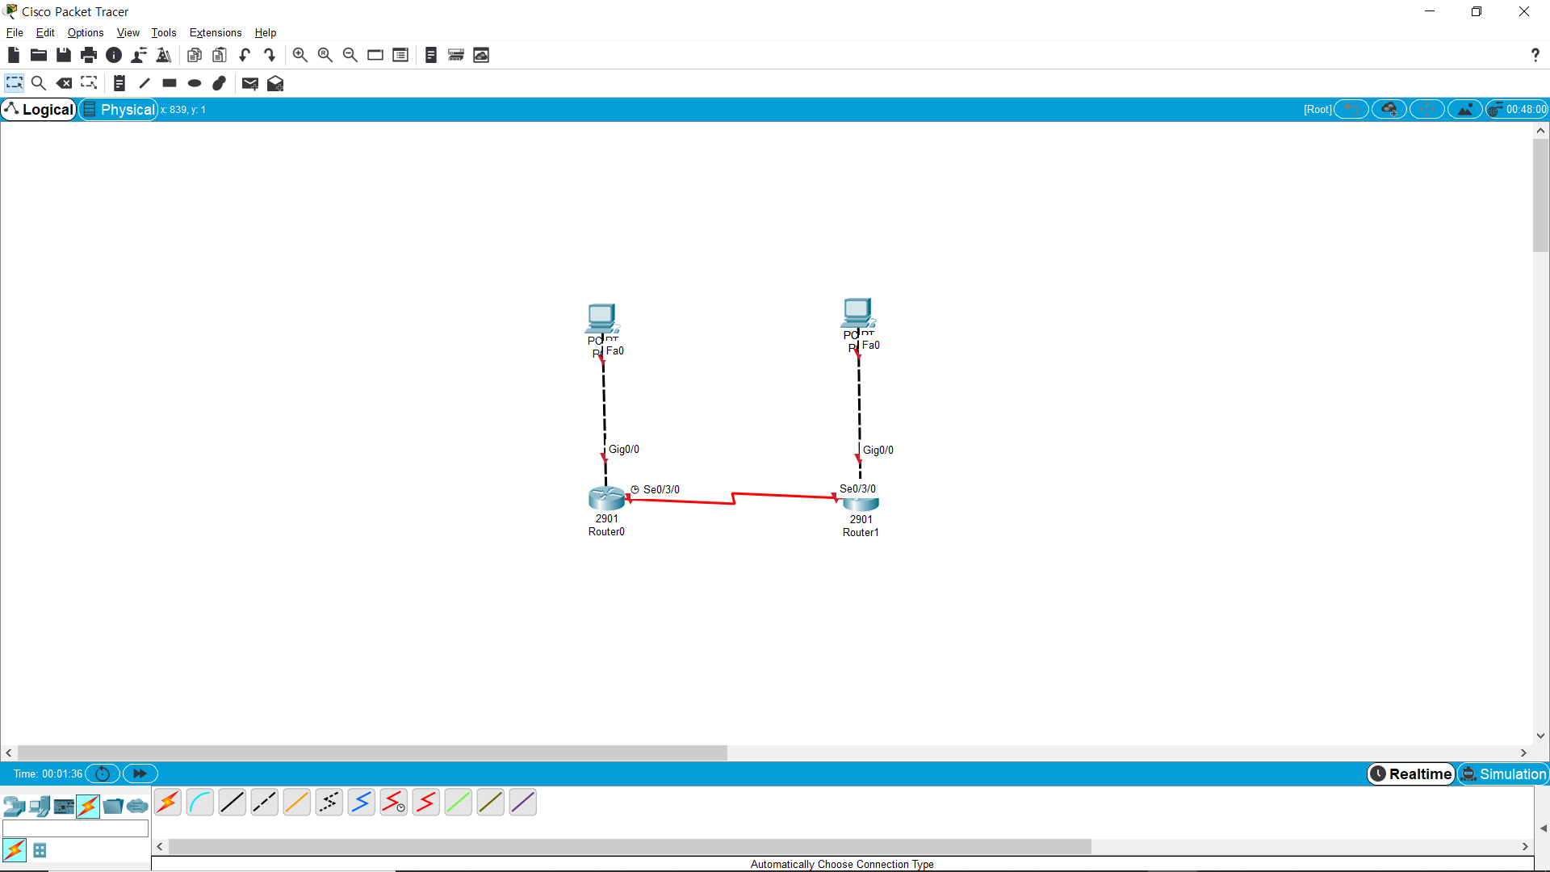
Task: Choose the Add Simple PDU envelope
Action: (249, 83)
